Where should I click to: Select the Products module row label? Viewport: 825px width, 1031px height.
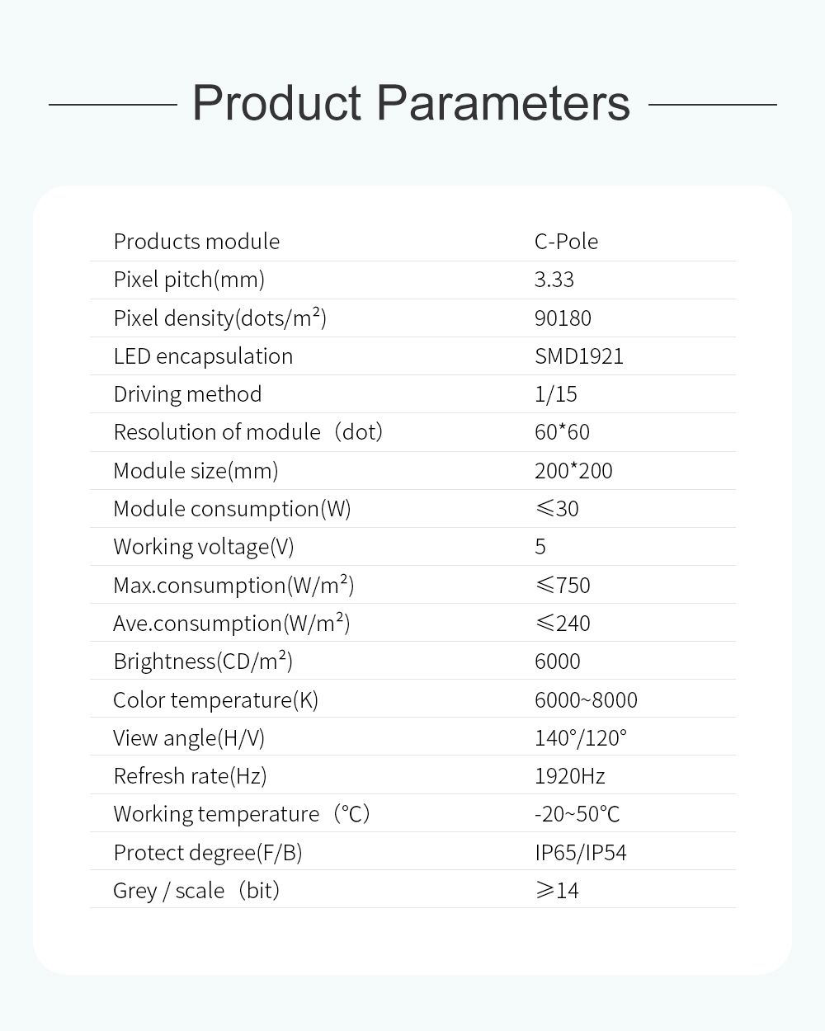(x=196, y=241)
